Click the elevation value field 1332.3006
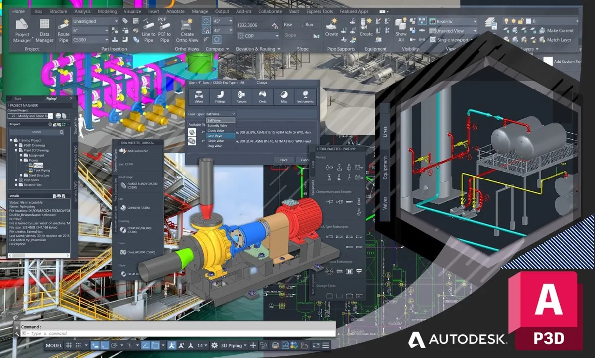The image size is (595, 358). pos(252,25)
